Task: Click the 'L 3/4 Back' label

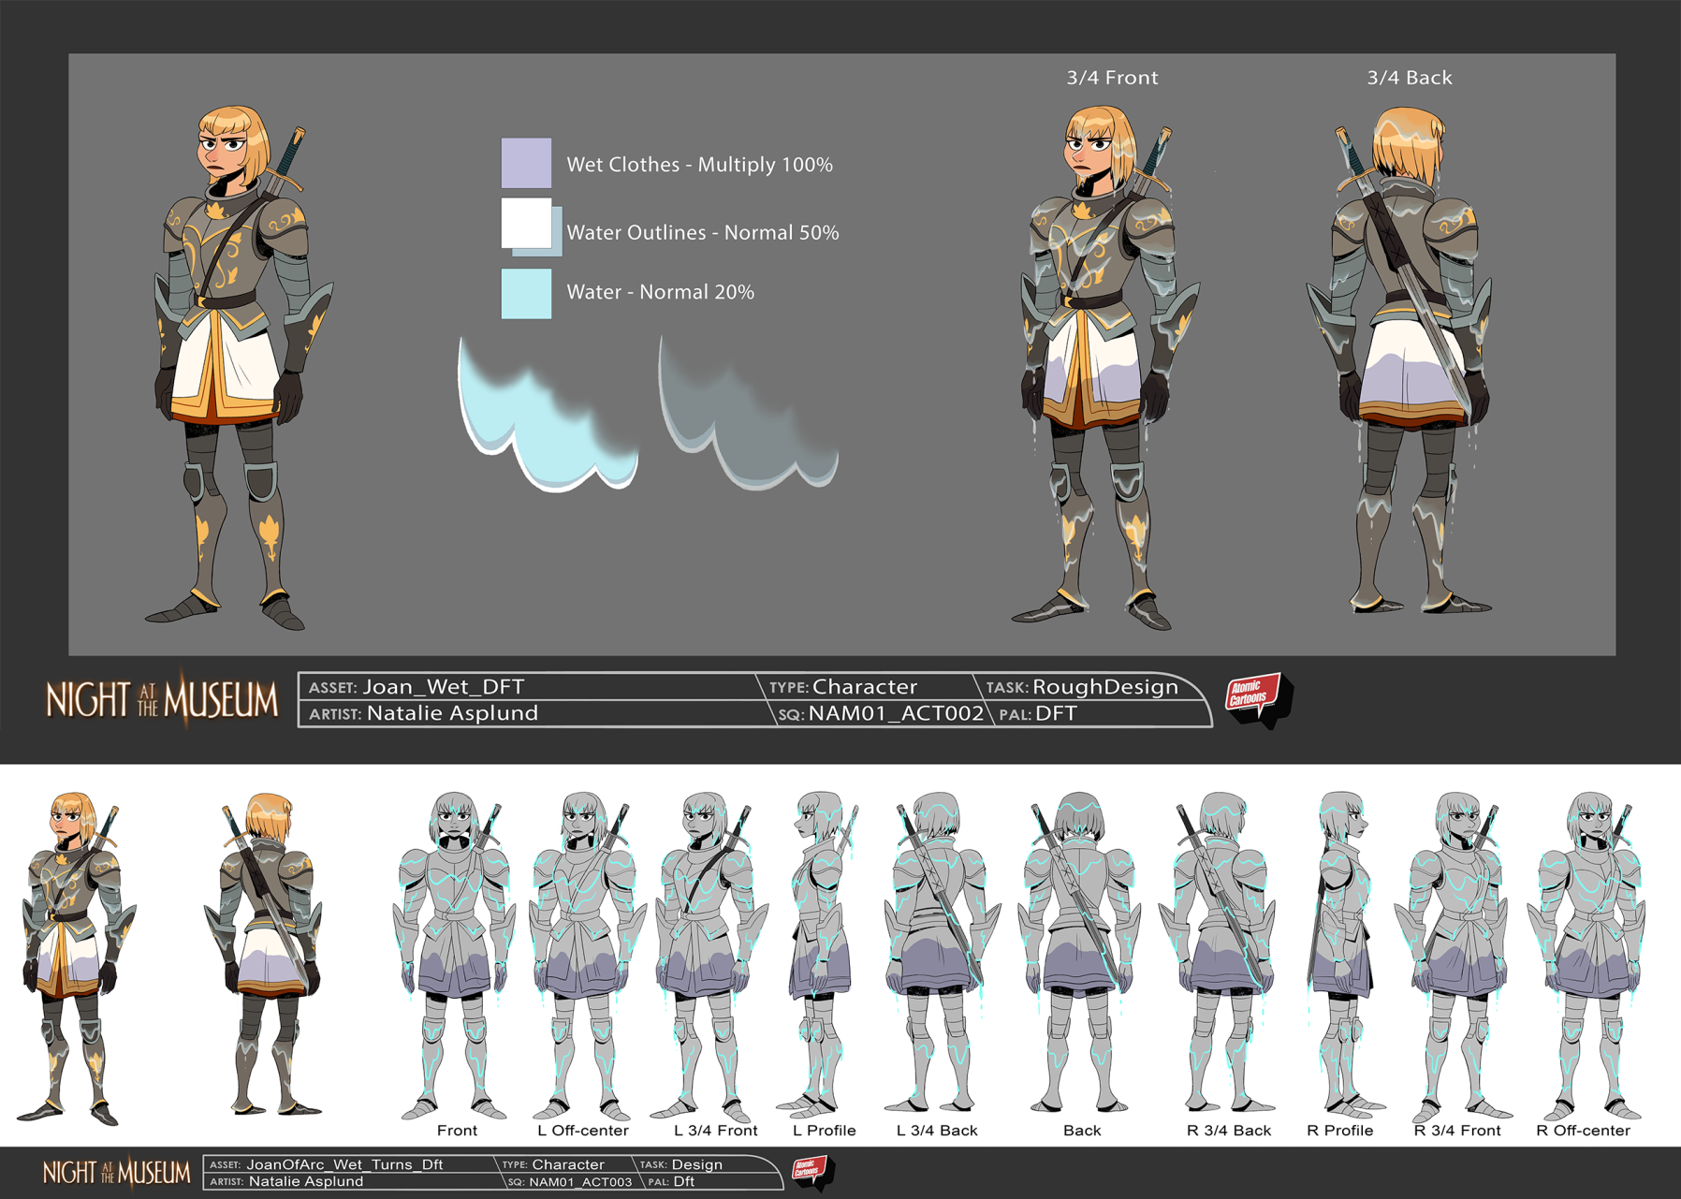Action: pos(937,1131)
